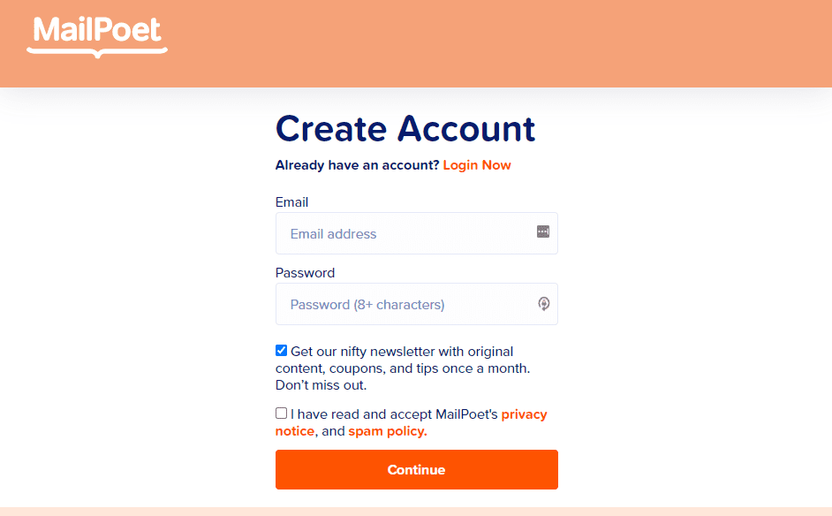
Task: Click the key icon in the Password field
Action: coord(542,303)
